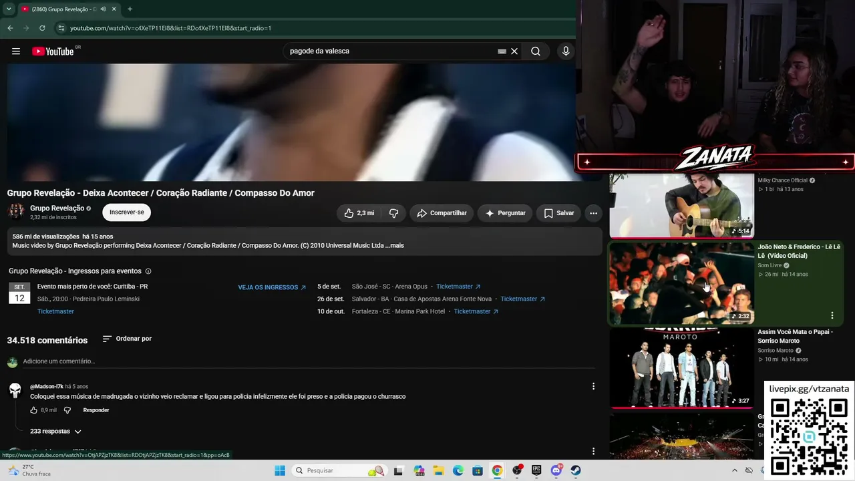Open Steam from the taskbar

point(576,470)
